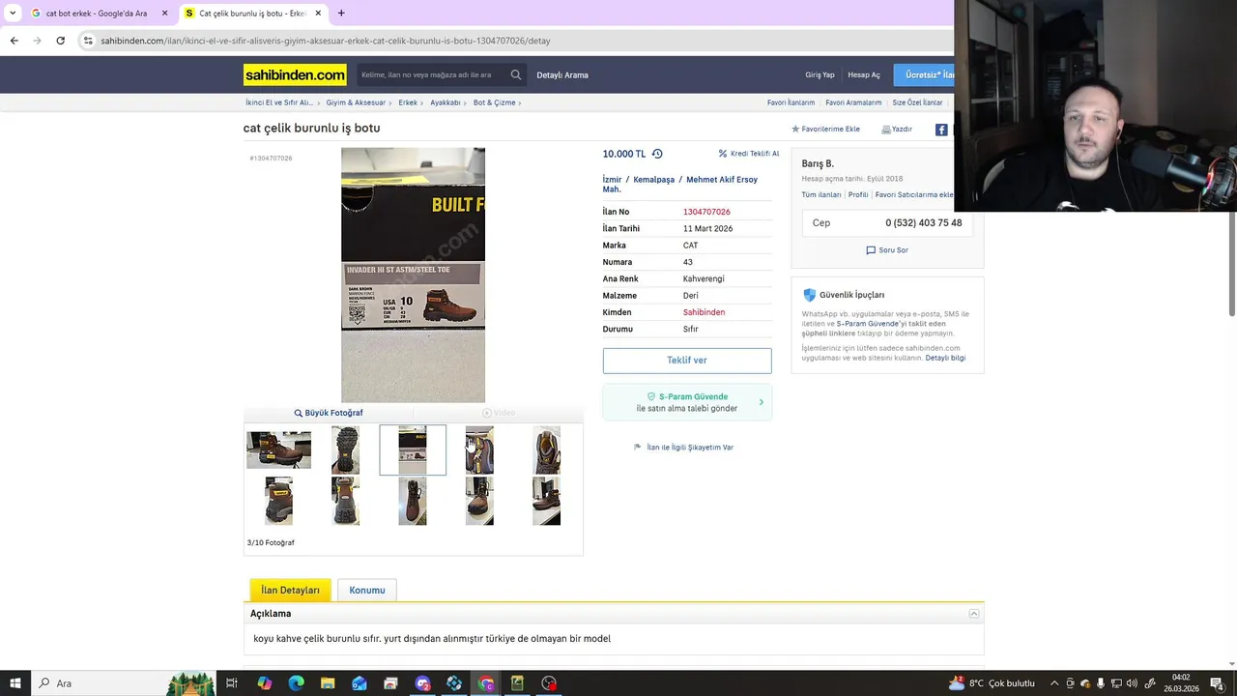The image size is (1237, 696).
Task: Click Giyim & Aksesuar breadcrumb
Action: click(356, 102)
